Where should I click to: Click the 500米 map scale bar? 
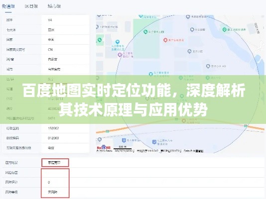pos(123,148)
